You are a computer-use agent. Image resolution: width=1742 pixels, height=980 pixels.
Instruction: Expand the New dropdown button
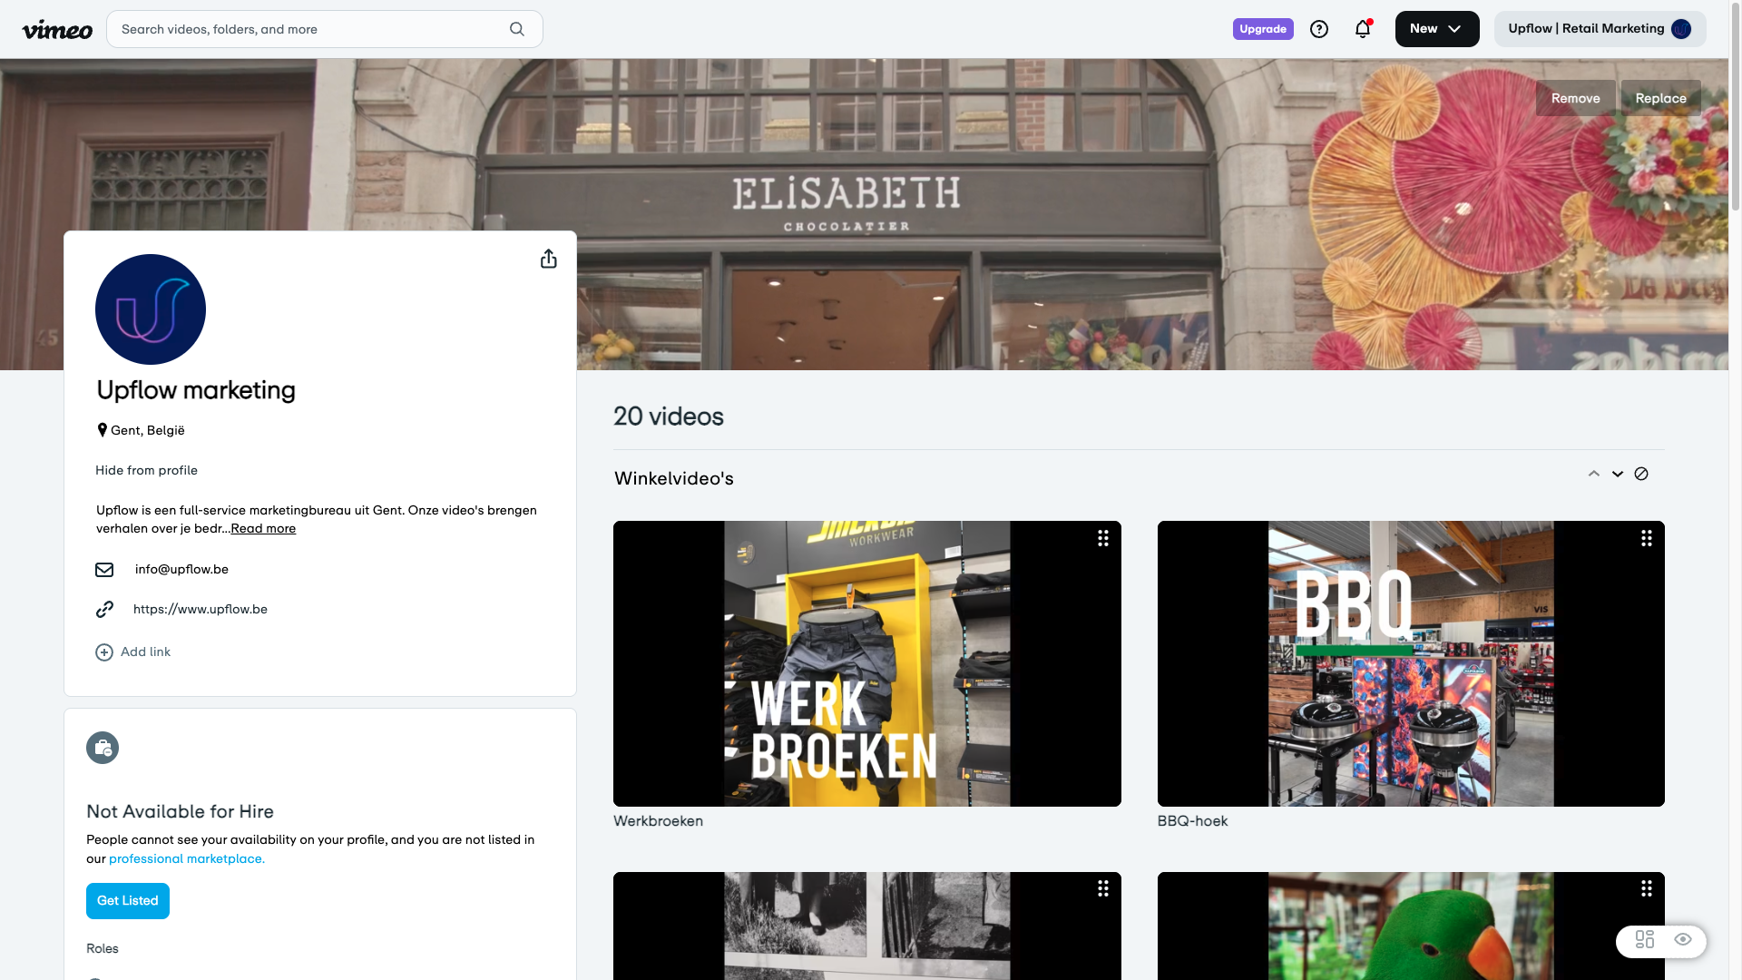[1436, 29]
